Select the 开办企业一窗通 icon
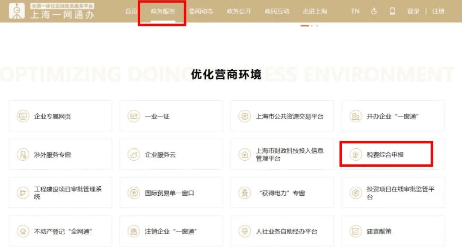 [355, 116]
